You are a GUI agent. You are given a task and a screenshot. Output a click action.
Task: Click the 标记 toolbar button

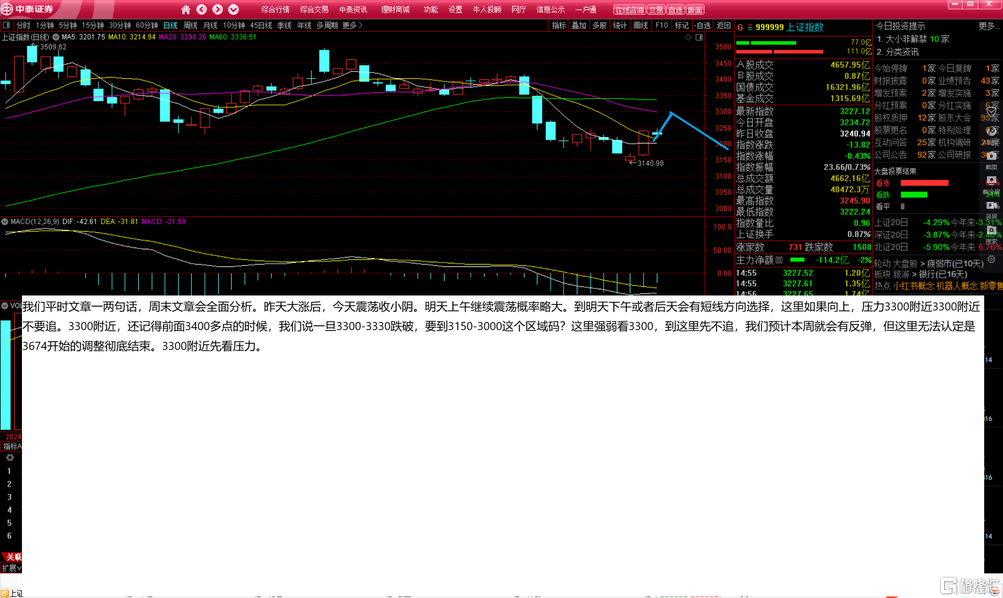(682, 25)
